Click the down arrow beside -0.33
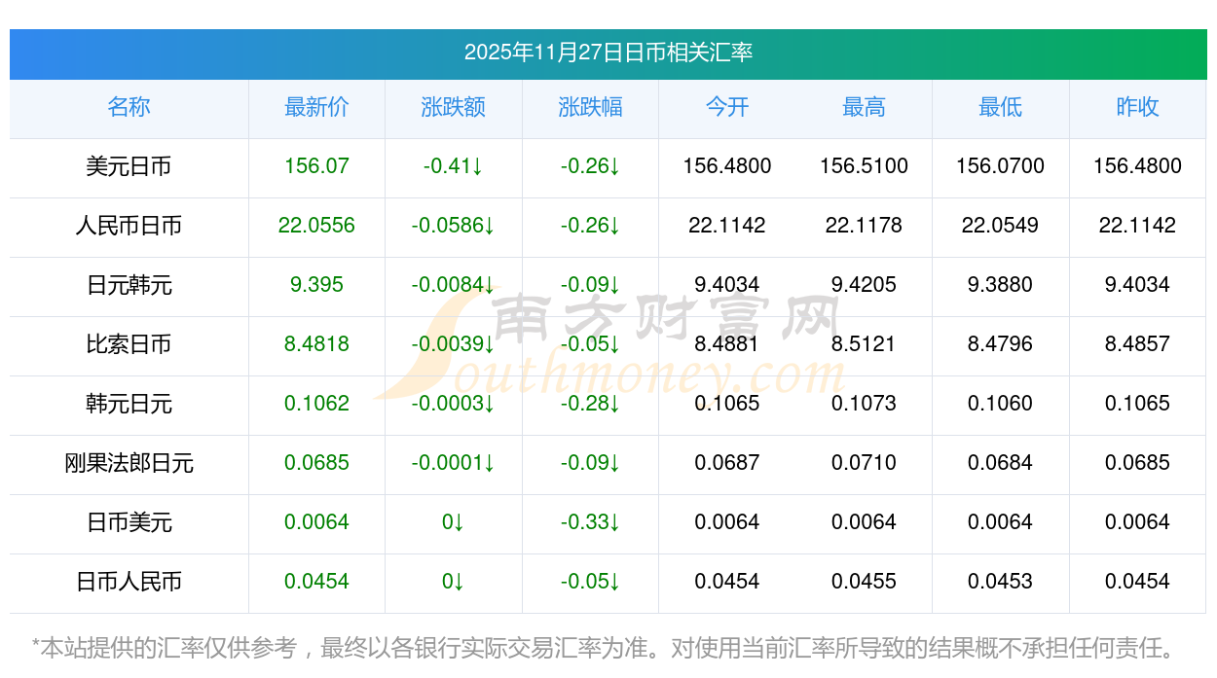The width and height of the screenshot is (1217, 678). [614, 522]
